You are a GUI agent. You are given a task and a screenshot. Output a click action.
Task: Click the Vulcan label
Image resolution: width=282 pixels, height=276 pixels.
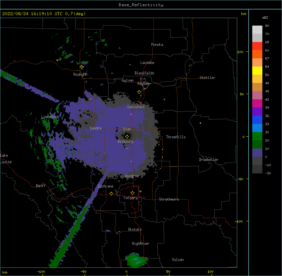click(178, 260)
